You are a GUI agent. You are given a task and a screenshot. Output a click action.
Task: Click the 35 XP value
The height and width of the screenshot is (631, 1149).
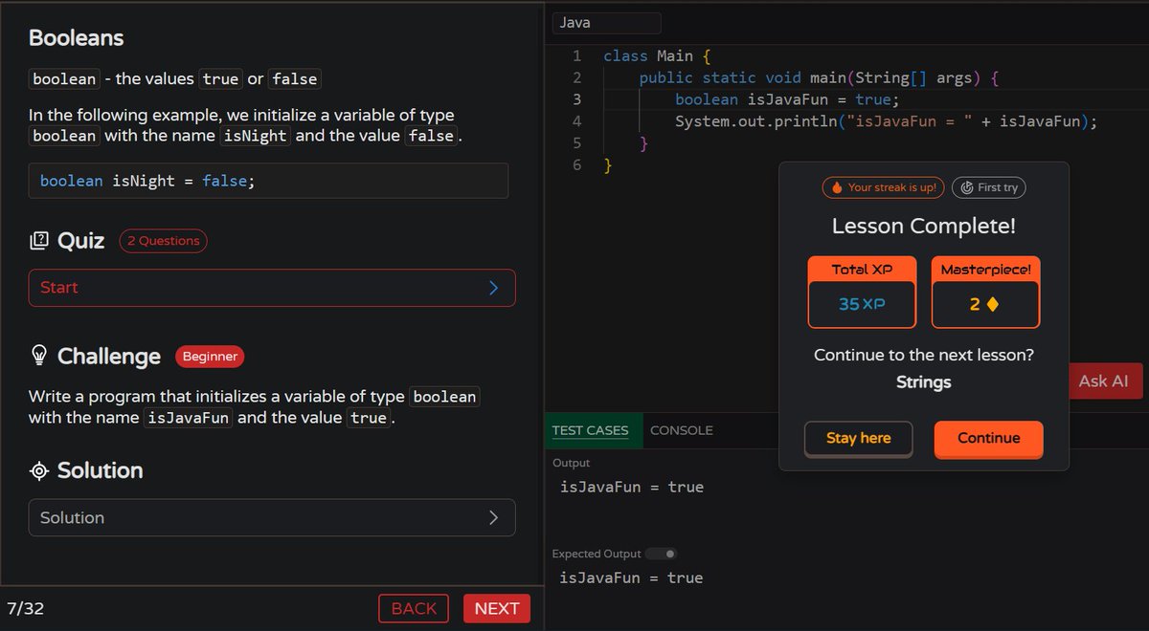point(862,304)
